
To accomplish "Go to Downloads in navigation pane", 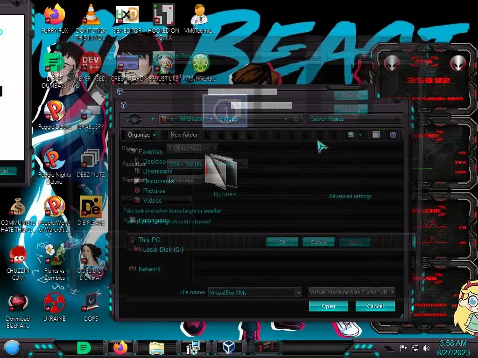I will (x=158, y=171).
